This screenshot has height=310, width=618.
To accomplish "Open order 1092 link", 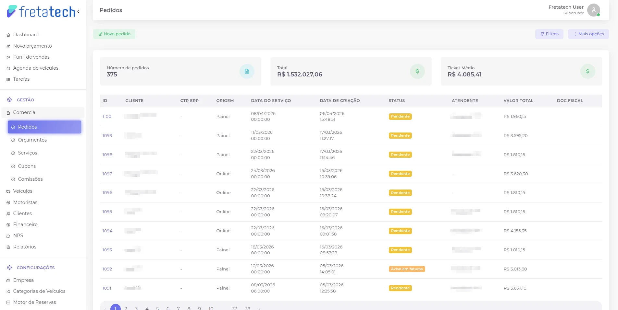I will (107, 269).
